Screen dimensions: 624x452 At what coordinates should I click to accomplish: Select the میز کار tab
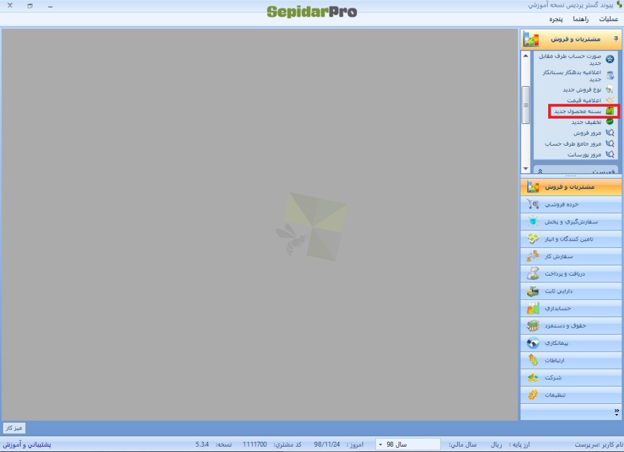[x=14, y=428]
